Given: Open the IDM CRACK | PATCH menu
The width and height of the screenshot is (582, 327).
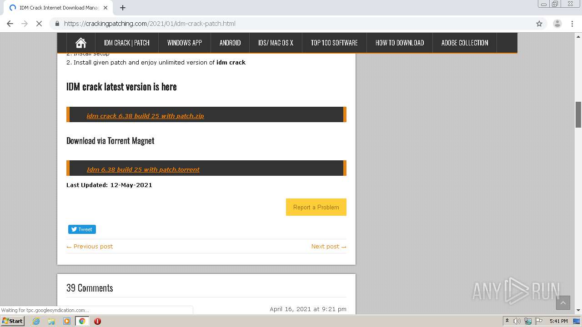Looking at the screenshot, I should tap(126, 43).
